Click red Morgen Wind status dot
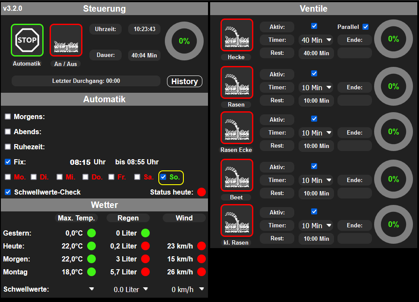419x302 pixels. [202, 259]
